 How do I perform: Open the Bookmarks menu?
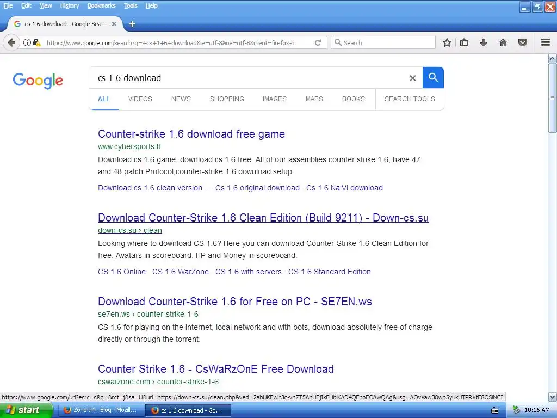102,5
